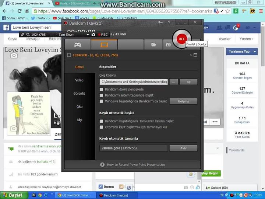Click camera icon on the floating capture bar
Image resolution: width=265 pixels, height=199 pixels.
[x=93, y=35]
